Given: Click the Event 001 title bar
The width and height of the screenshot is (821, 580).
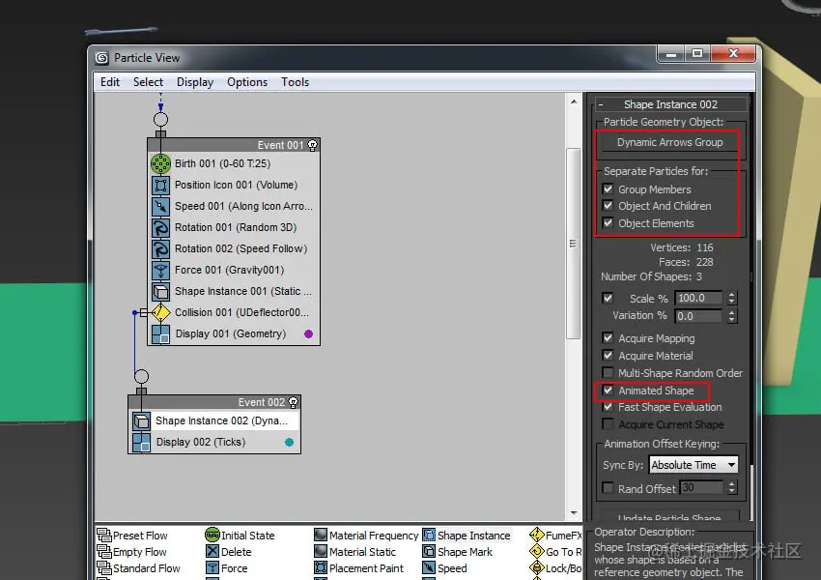Looking at the screenshot, I should coord(234,145).
